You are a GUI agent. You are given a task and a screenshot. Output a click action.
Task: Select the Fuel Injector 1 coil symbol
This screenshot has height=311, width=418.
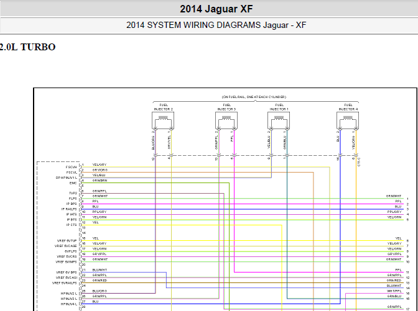[x=279, y=120]
